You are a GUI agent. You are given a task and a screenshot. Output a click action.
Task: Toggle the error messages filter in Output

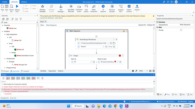(8, 78)
